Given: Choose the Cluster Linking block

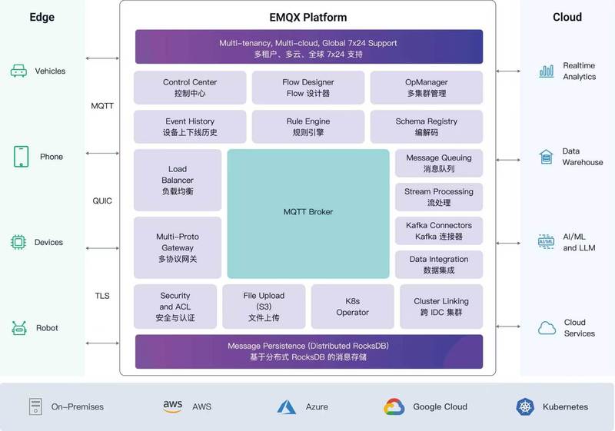Looking at the screenshot, I should [x=441, y=307].
